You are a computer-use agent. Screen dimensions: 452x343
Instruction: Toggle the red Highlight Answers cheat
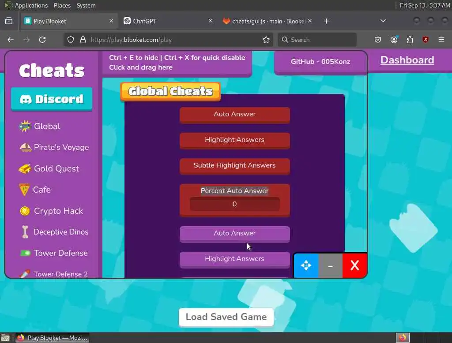(x=234, y=140)
